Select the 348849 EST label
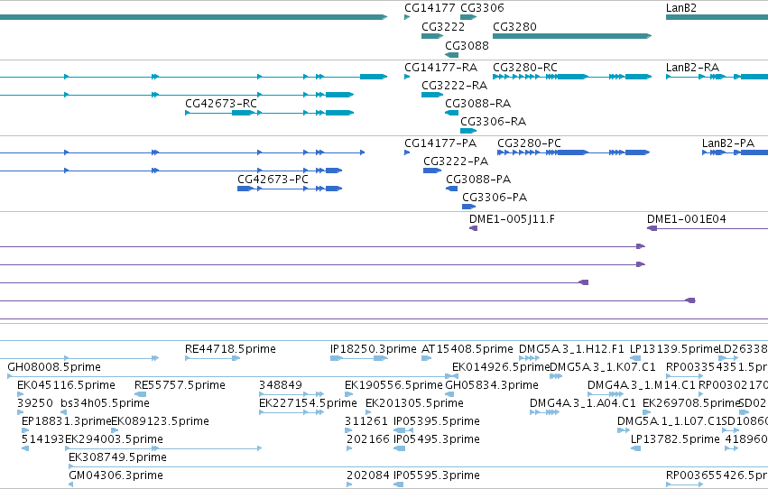The height and width of the screenshot is (489, 768). point(281,385)
